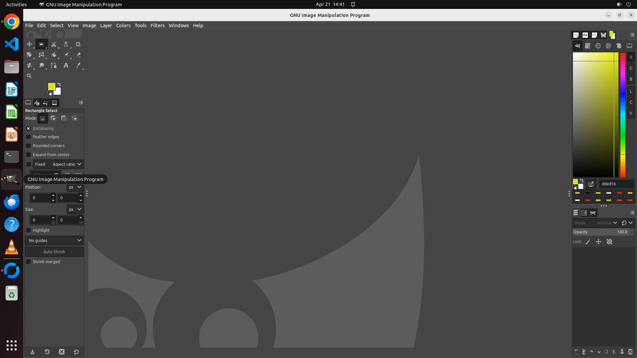This screenshot has height=358, width=637.
Task: Click the Auto Shrink button
Action: 54,252
